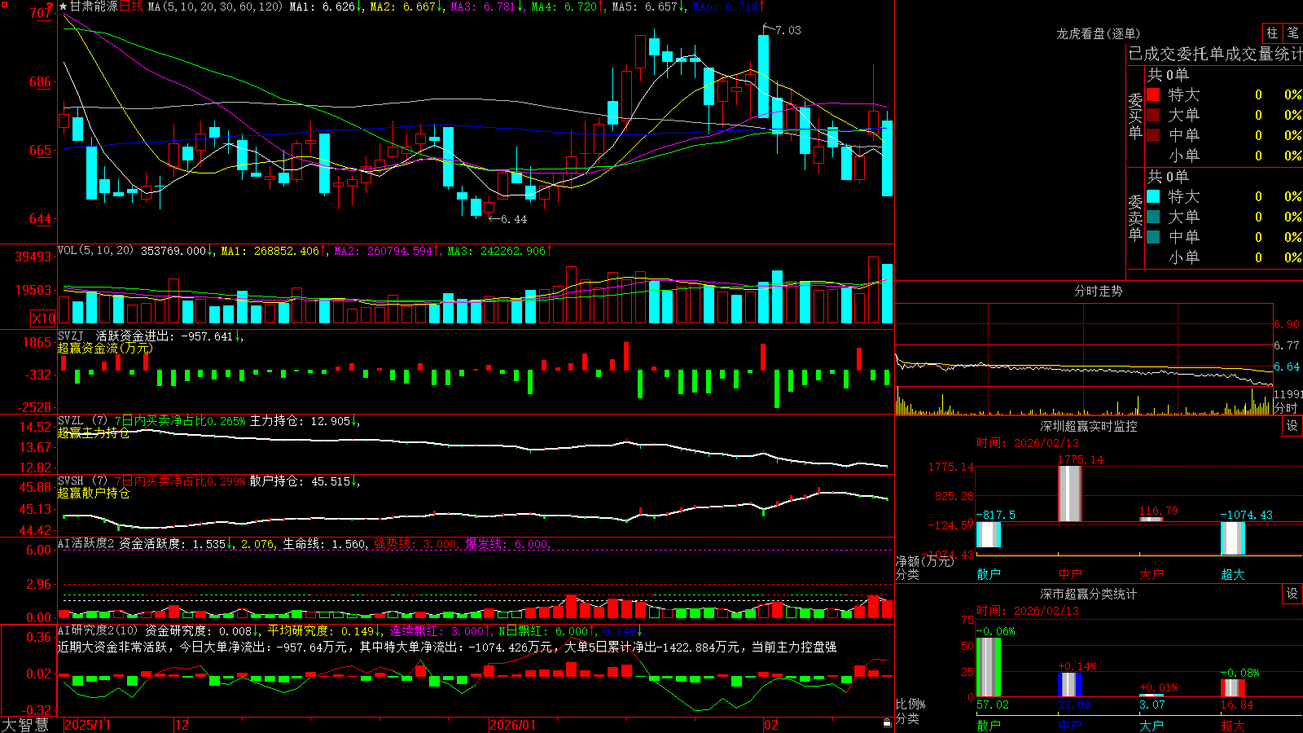Click the lock icon at timeline end

(888, 723)
